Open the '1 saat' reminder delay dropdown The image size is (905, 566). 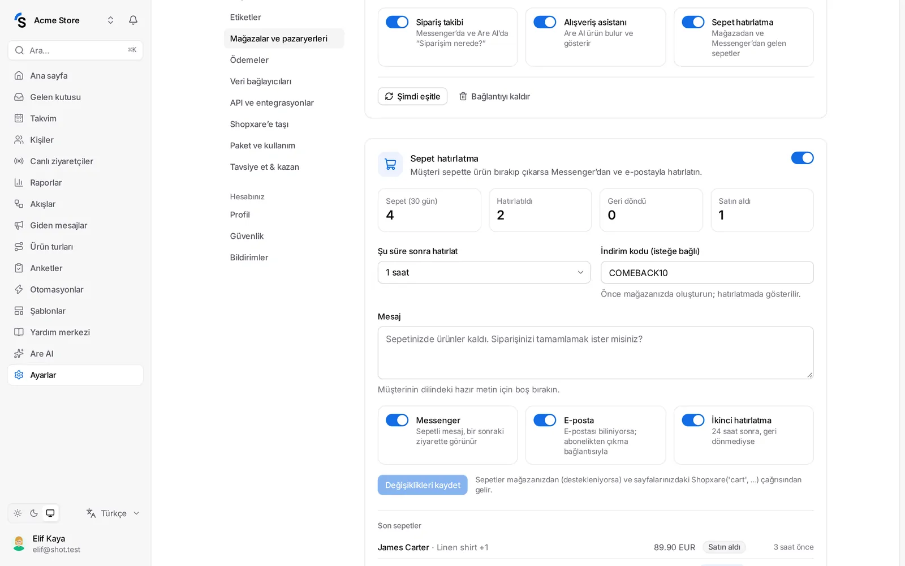[x=484, y=272]
